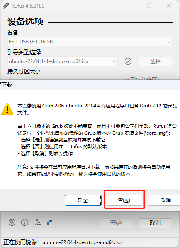The image size is (180, 248).
Task: Close the Rufus window
Action: coord(169,6)
